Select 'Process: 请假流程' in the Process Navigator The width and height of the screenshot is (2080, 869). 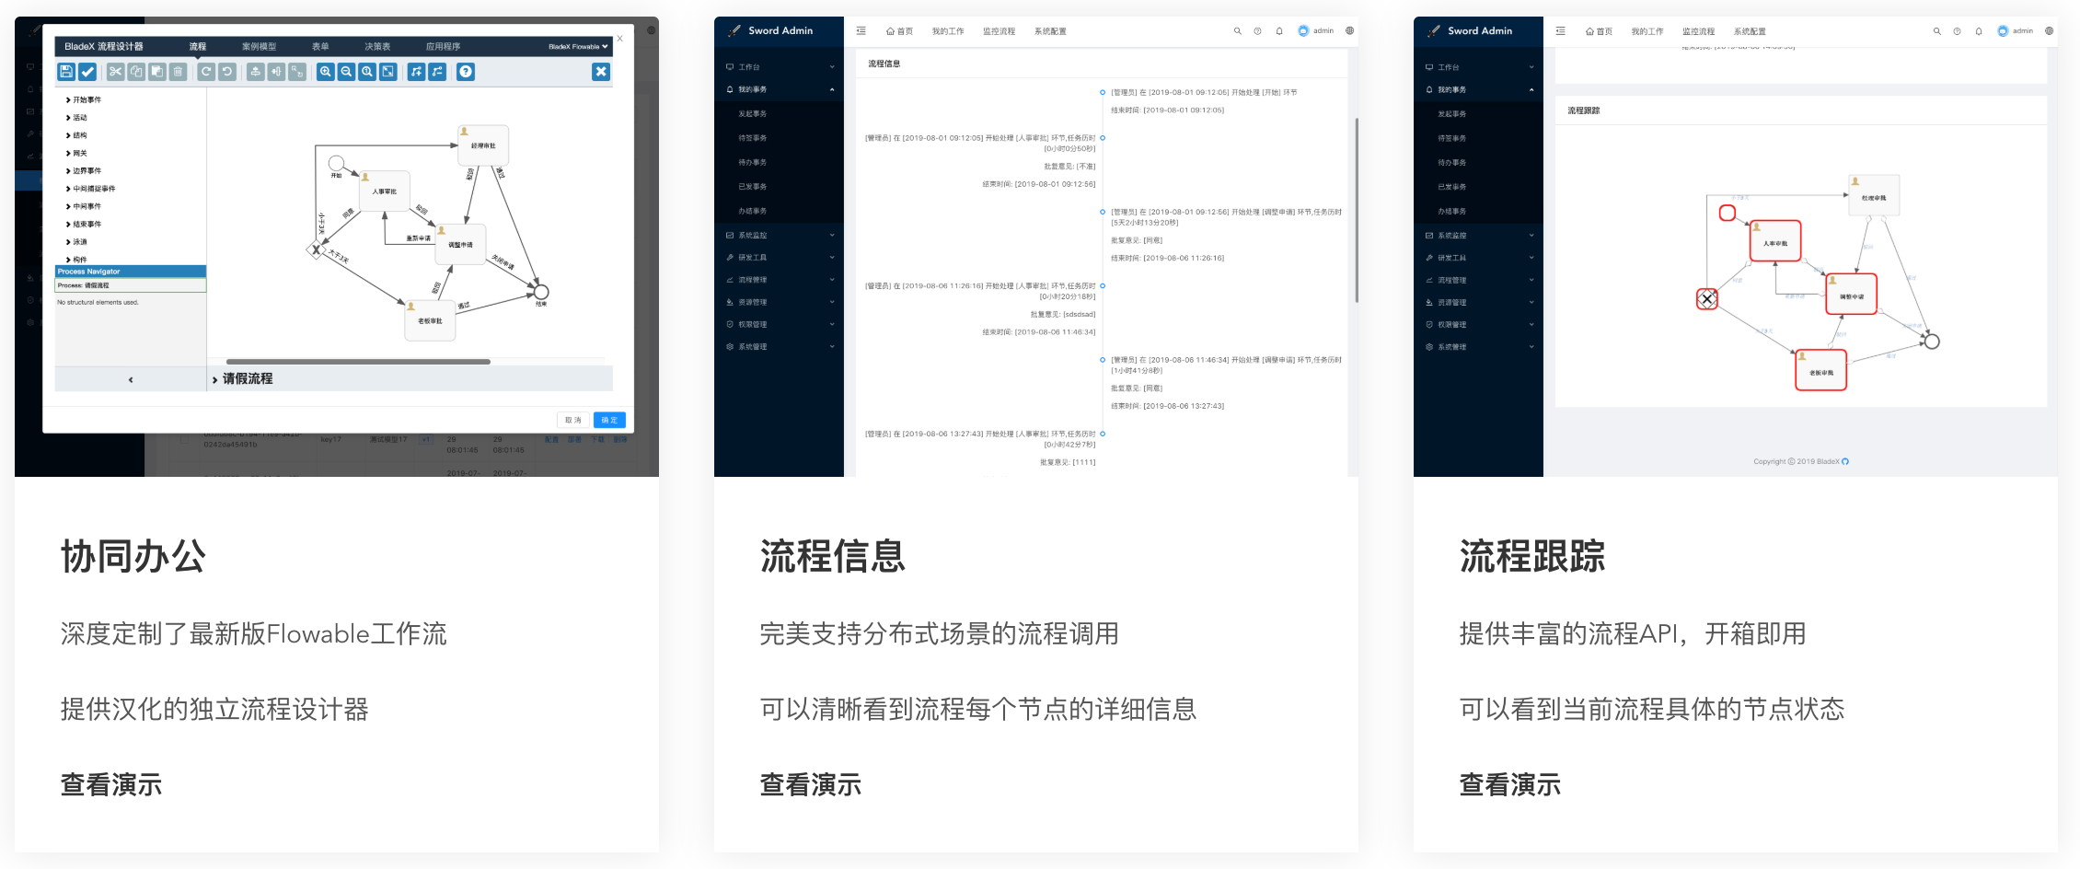(x=131, y=285)
